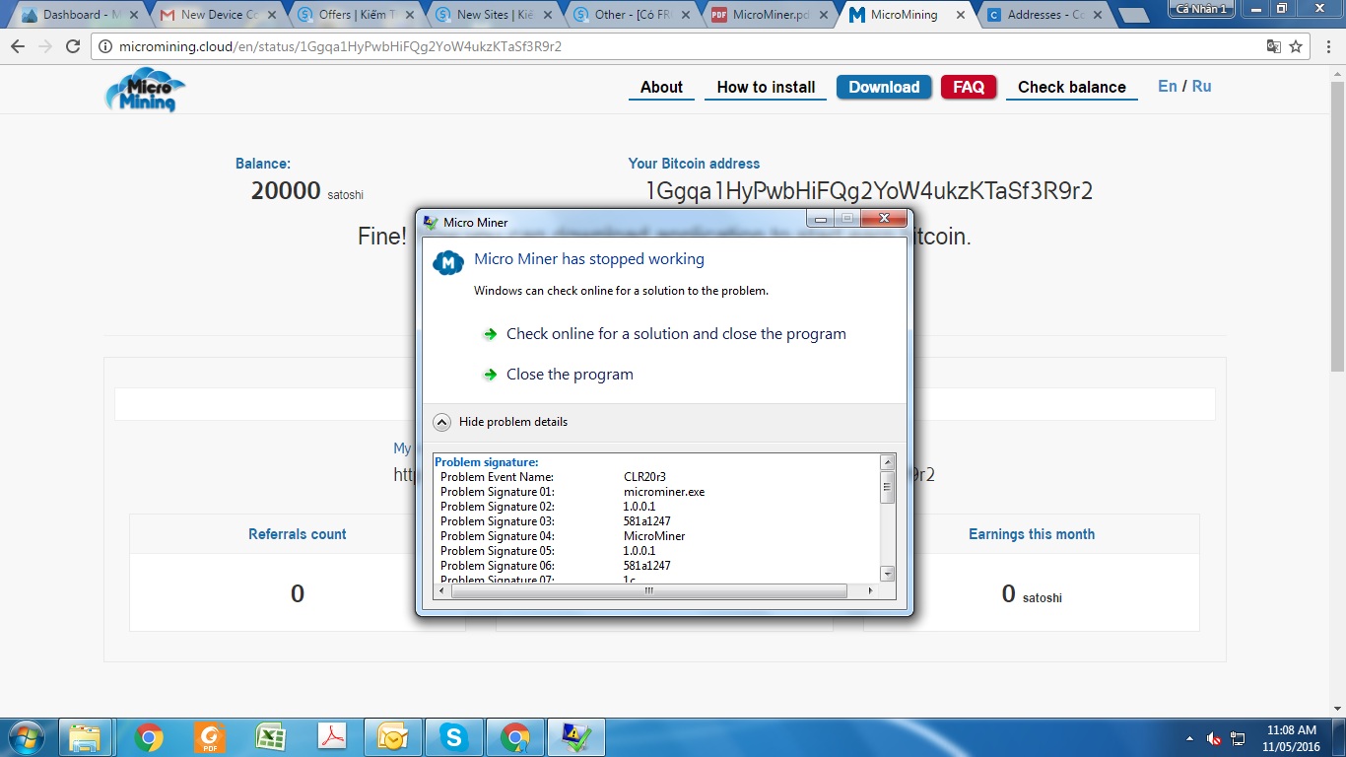Switch the site language to En
Image resolution: width=1346 pixels, height=757 pixels.
1168,87
